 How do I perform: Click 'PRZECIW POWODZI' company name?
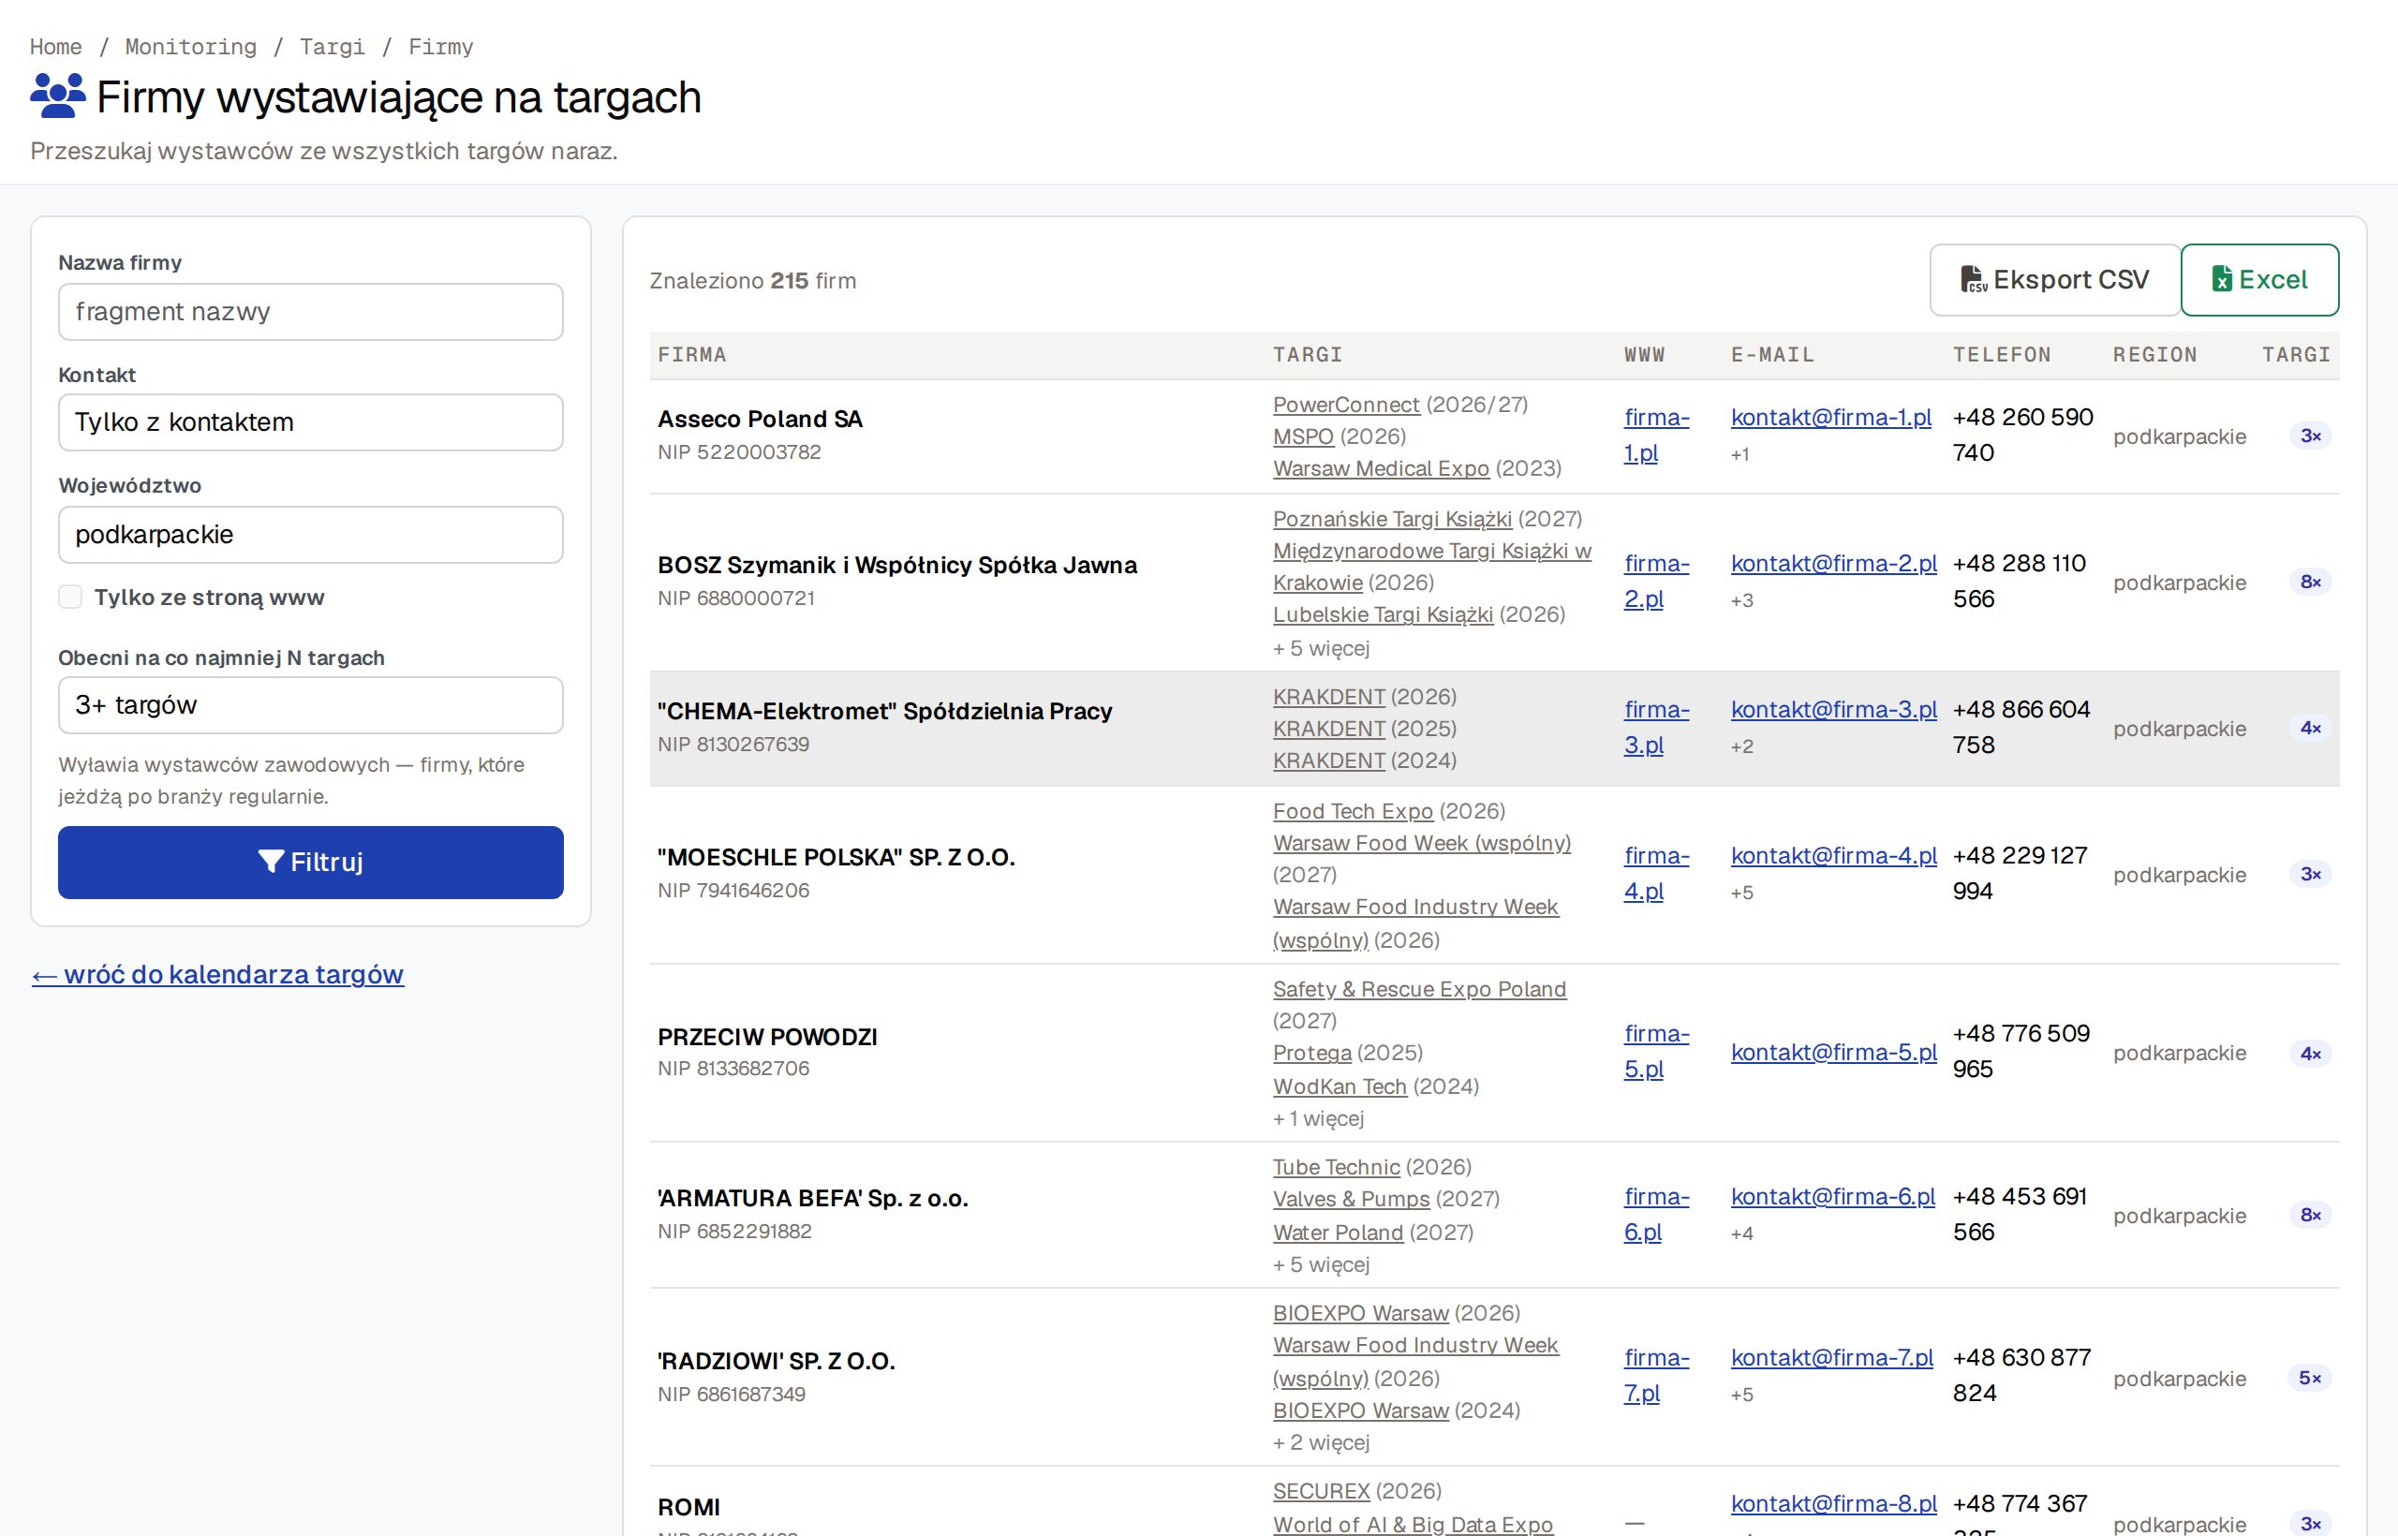[x=767, y=1038]
